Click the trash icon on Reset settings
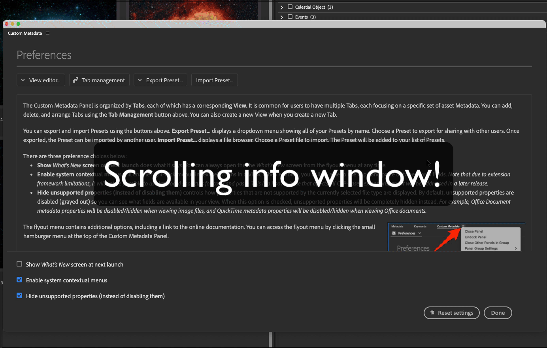 (x=432, y=312)
